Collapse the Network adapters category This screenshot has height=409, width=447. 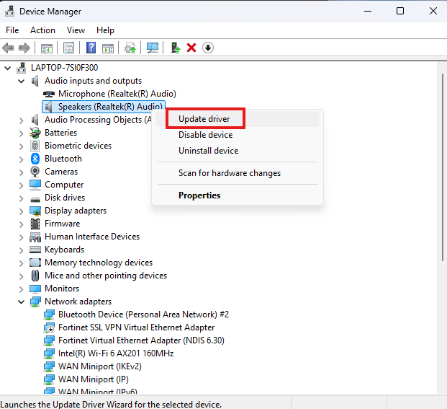(21, 302)
